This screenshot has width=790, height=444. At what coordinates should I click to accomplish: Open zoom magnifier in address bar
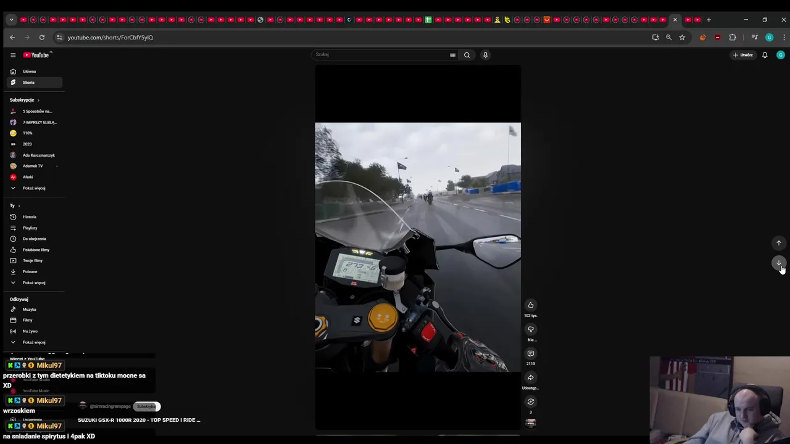[x=668, y=38]
